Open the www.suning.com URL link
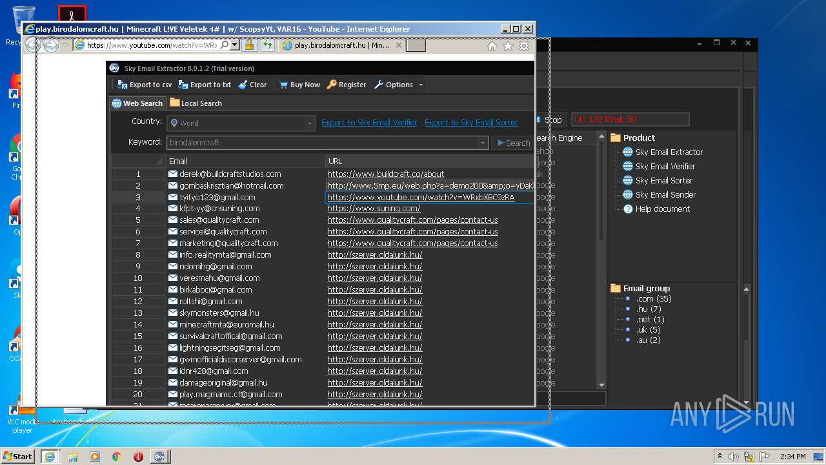The height and width of the screenshot is (465, 826). 374,209
